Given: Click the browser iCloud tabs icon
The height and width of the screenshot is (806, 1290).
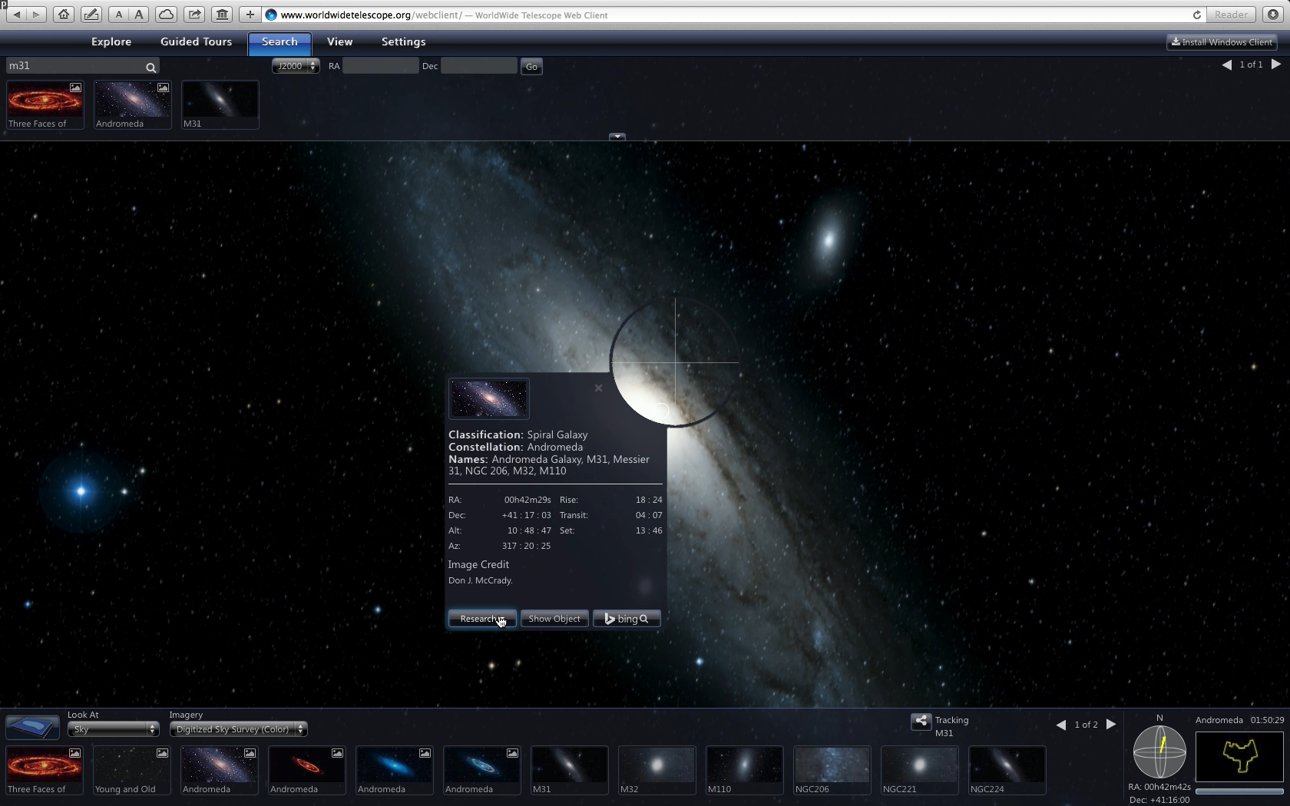Looking at the screenshot, I should coord(166,15).
